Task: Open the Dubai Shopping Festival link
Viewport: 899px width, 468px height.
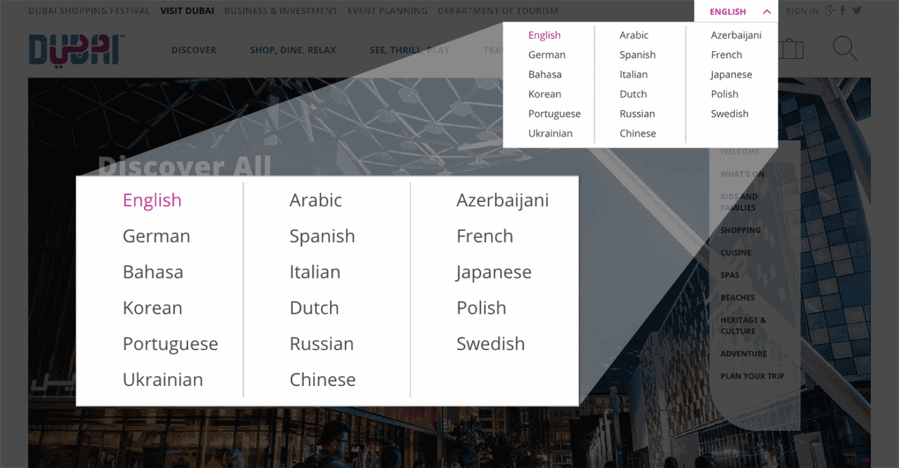Action: [89, 11]
